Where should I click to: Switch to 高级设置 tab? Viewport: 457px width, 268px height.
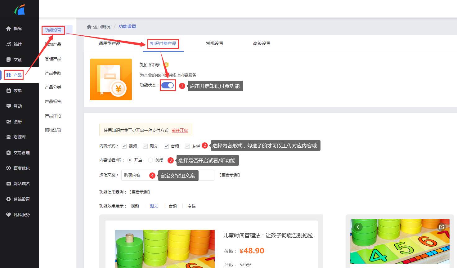click(x=262, y=43)
